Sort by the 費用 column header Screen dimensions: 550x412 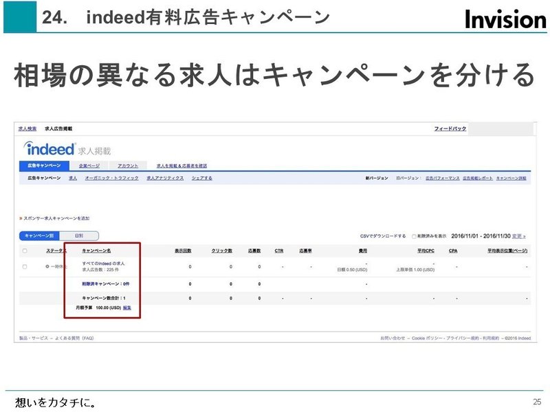point(363,251)
